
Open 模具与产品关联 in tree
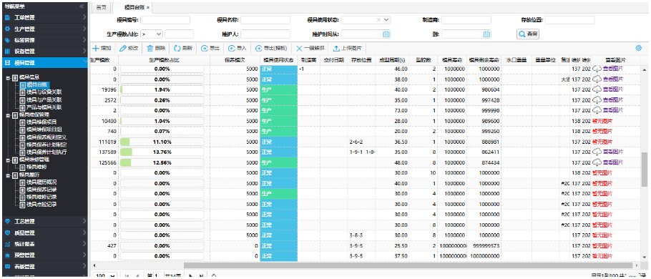point(44,99)
